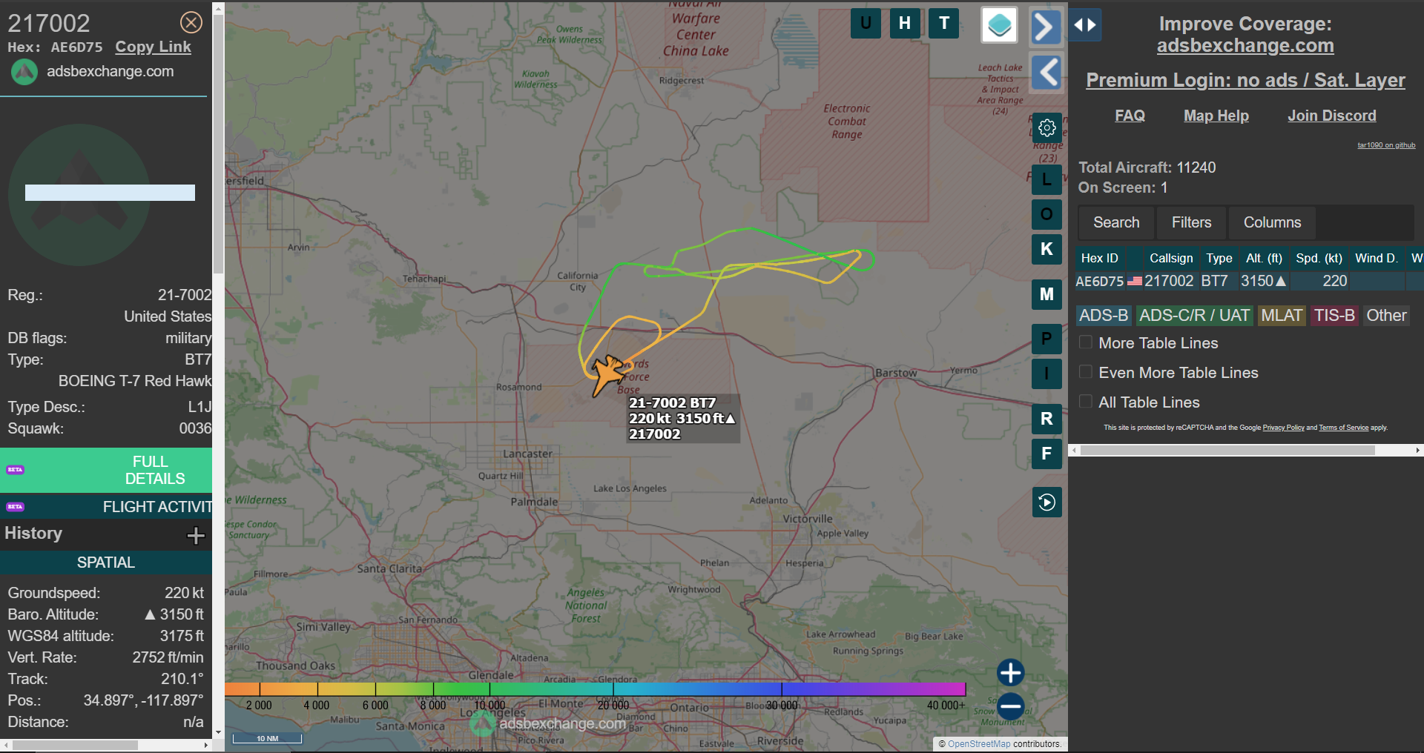Expand the History section with the plus icon
1424x753 pixels.
coord(196,535)
